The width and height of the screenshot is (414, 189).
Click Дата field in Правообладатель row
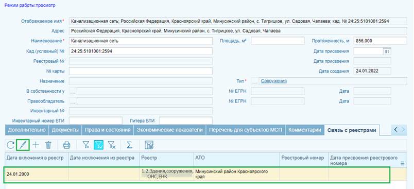pyautogui.click(x=372, y=101)
